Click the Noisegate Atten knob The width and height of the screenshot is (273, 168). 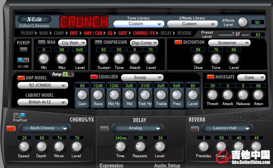pyautogui.click(x=258, y=95)
